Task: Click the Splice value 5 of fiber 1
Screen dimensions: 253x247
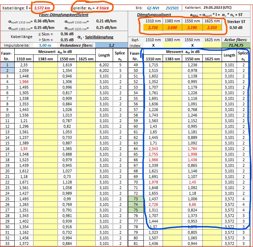Action: (120, 65)
